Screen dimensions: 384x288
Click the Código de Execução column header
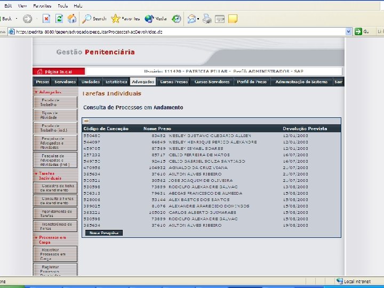[106, 129]
